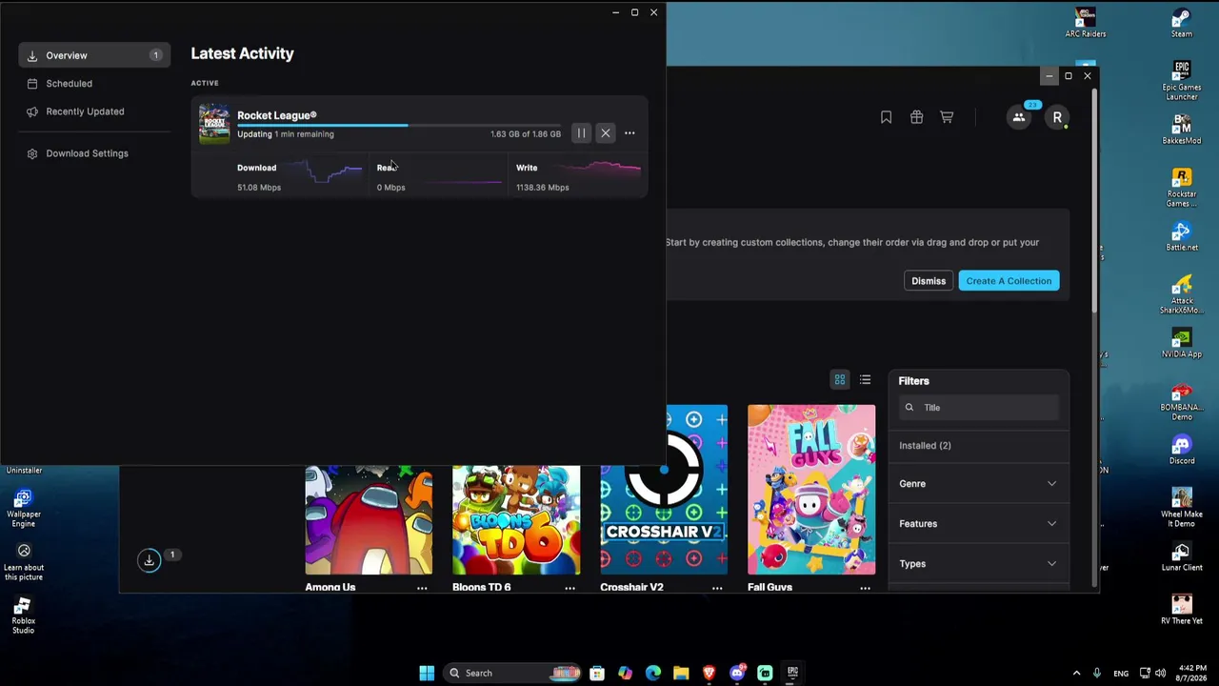Pause the Rocket League update
The width and height of the screenshot is (1219, 686).
[x=581, y=133]
